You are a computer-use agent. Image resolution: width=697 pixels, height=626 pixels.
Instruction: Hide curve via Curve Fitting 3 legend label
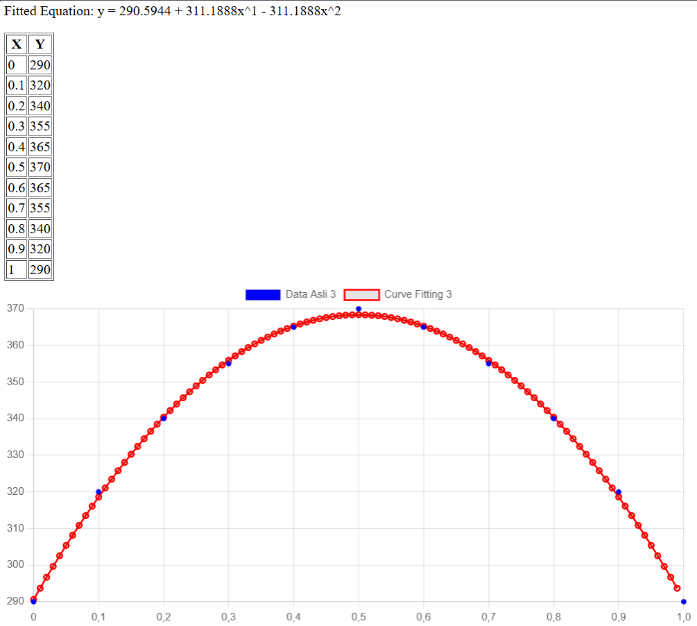tap(418, 294)
